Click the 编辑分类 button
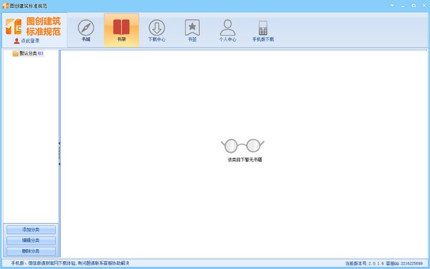430x269 pixels. pos(31,240)
